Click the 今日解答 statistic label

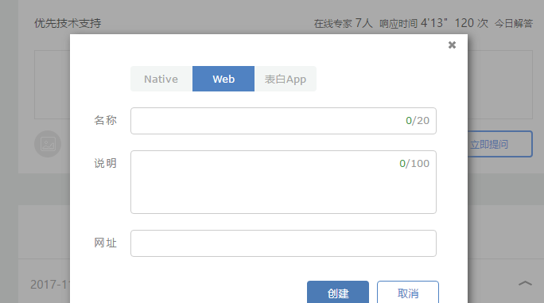tap(514, 24)
